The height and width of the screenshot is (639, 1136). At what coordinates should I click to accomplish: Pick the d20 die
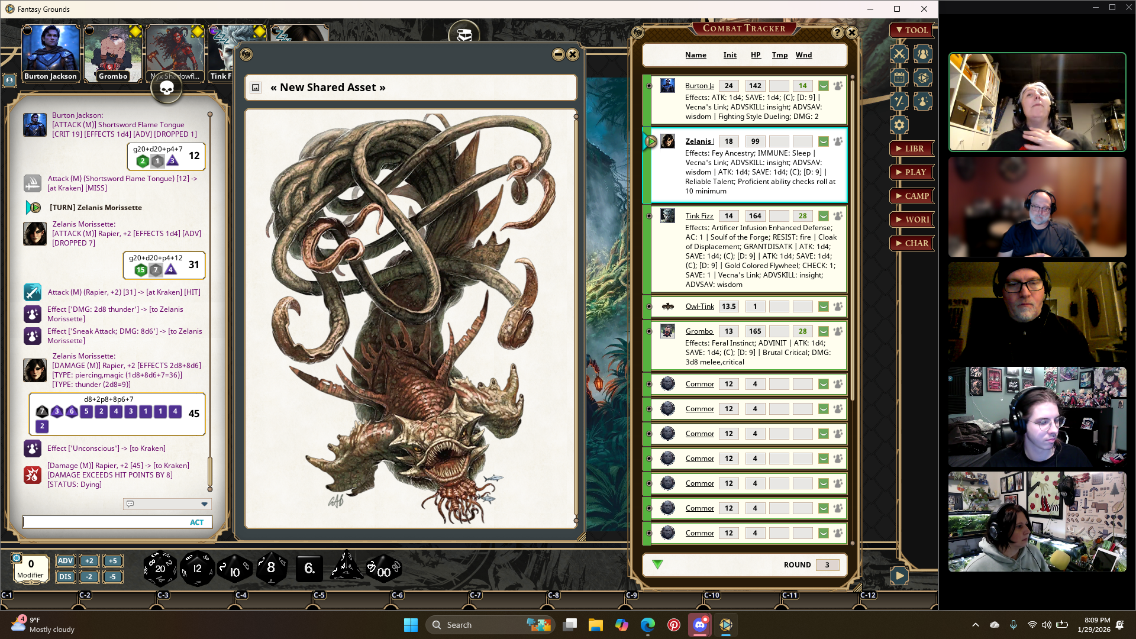[x=160, y=569]
